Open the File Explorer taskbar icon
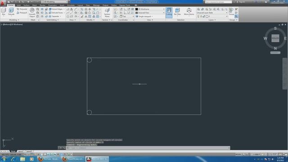288x162 pixels. point(22,159)
